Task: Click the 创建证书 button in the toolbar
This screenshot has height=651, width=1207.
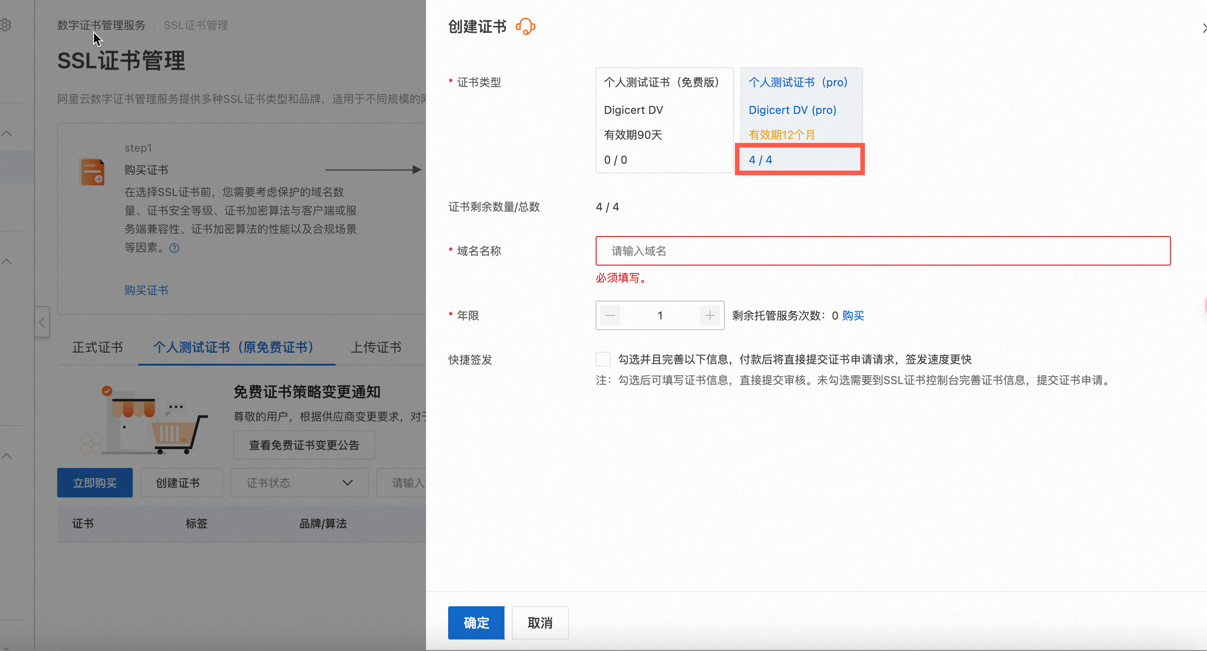Action: (x=181, y=483)
